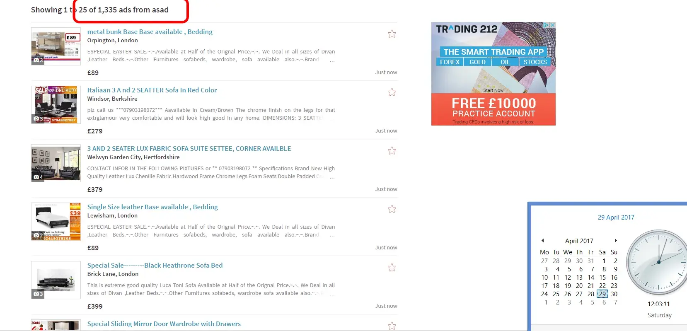Click the 29 April 2017 date link
This screenshot has height=331, width=687.
point(616,217)
